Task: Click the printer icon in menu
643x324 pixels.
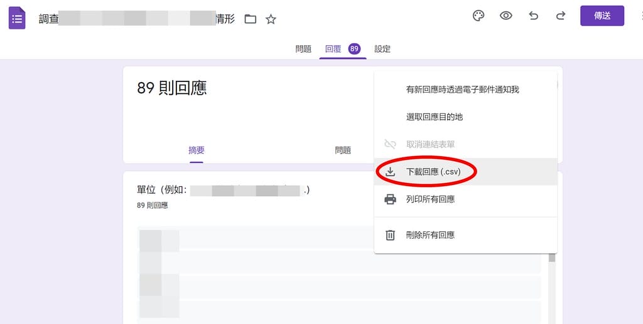Action: (x=390, y=199)
